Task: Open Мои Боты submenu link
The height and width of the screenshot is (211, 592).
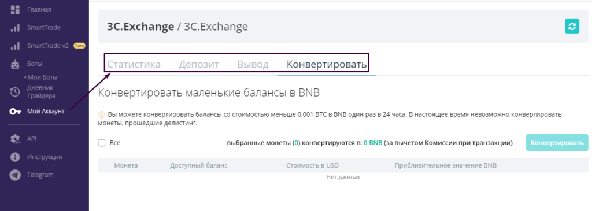Action: pos(40,77)
